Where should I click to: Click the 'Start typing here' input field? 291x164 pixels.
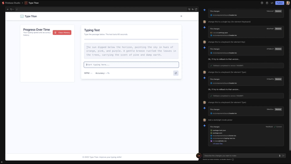click(131, 65)
